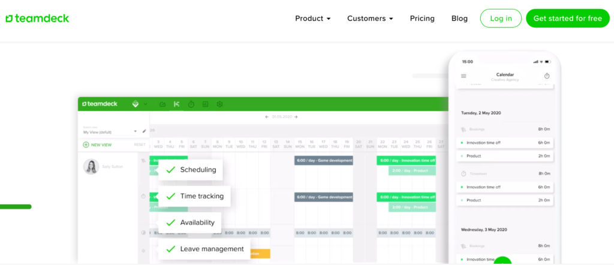Screen dimensions: 614x265
Task: Click the 3 WED day column header
Action: 158,144
